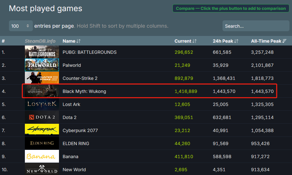Open the entries per page dropdown
This screenshot has width=292, height=175.
(21, 26)
